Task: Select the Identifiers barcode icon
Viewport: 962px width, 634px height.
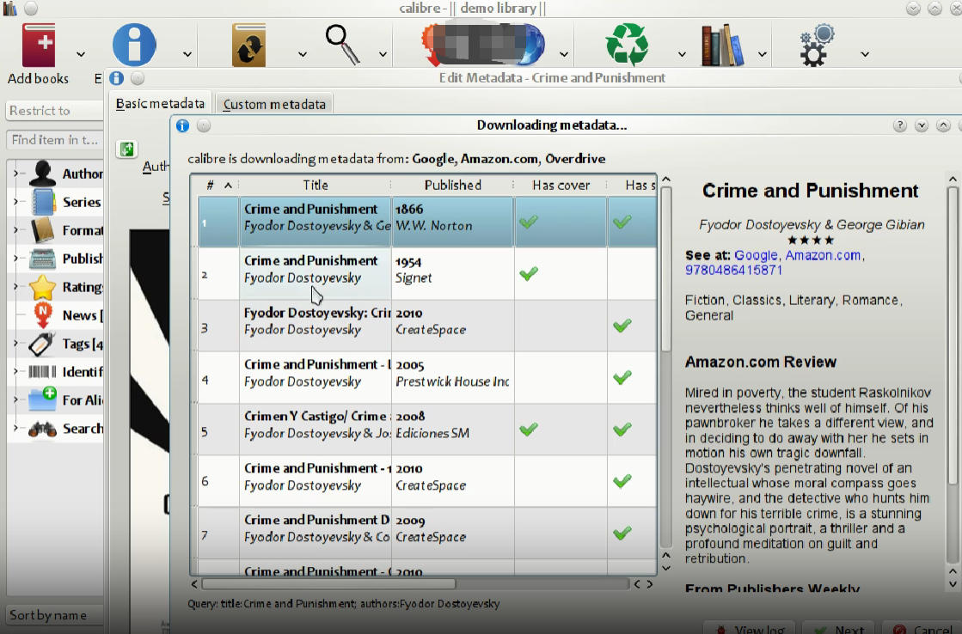Action: (x=42, y=372)
